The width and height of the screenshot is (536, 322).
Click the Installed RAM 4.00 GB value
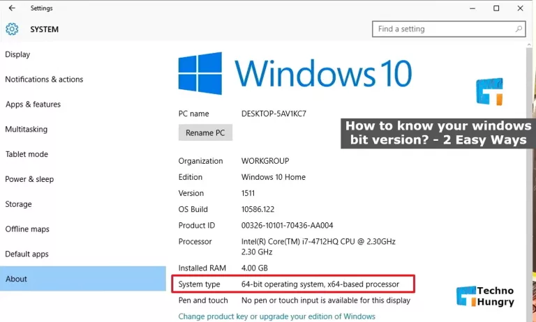tap(255, 268)
